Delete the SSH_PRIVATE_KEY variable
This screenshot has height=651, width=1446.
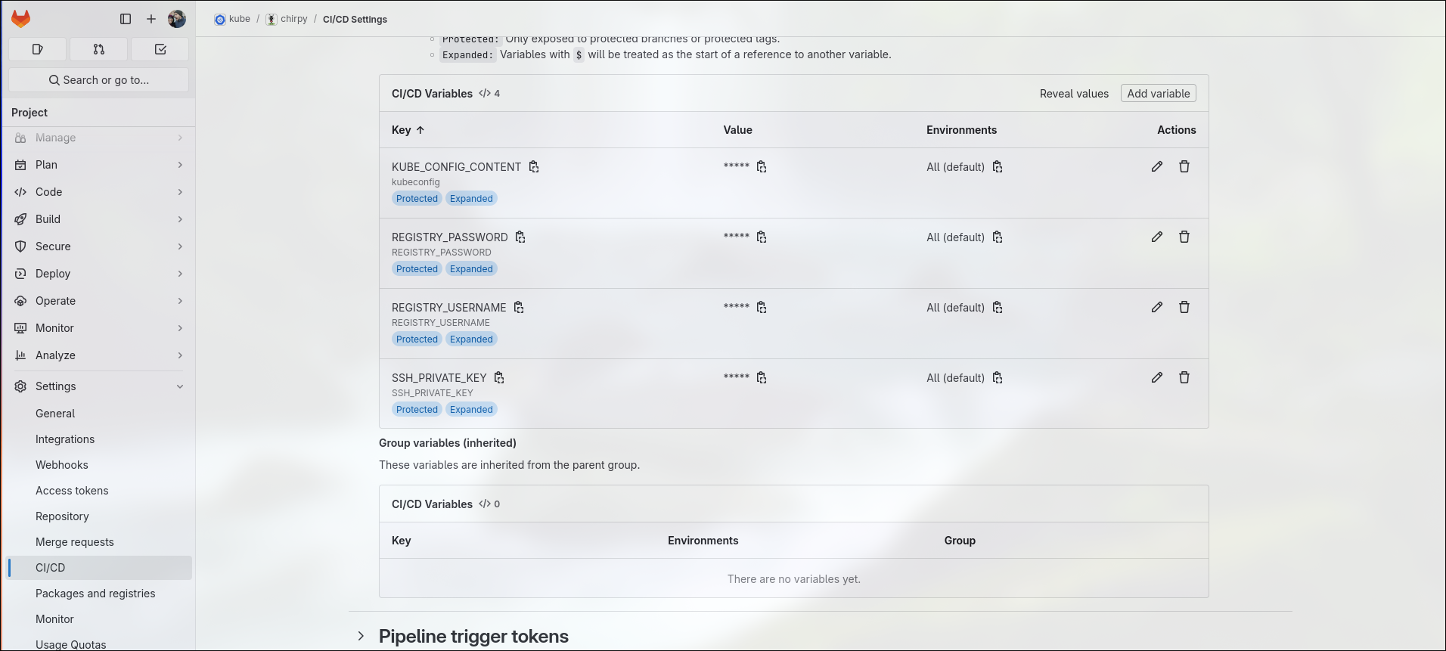point(1184,377)
